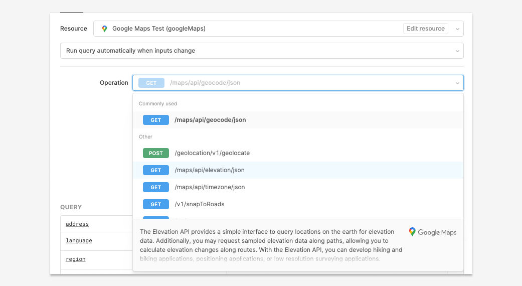522x286 pixels.
Task: Click the Elevation API description text
Action: tap(271, 245)
